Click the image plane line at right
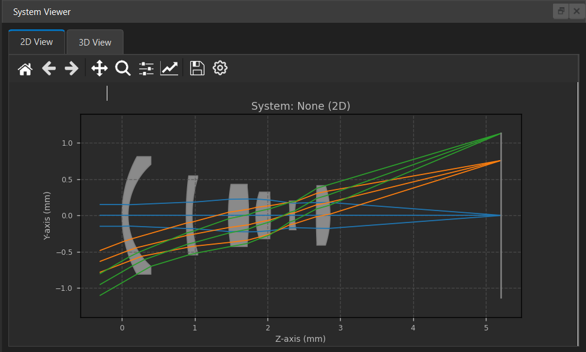The height and width of the screenshot is (352, 586). [x=501, y=215]
